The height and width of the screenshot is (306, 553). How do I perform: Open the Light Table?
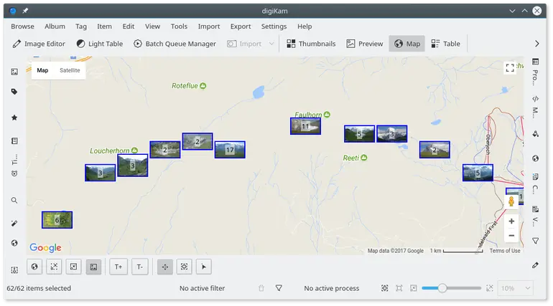tap(99, 44)
